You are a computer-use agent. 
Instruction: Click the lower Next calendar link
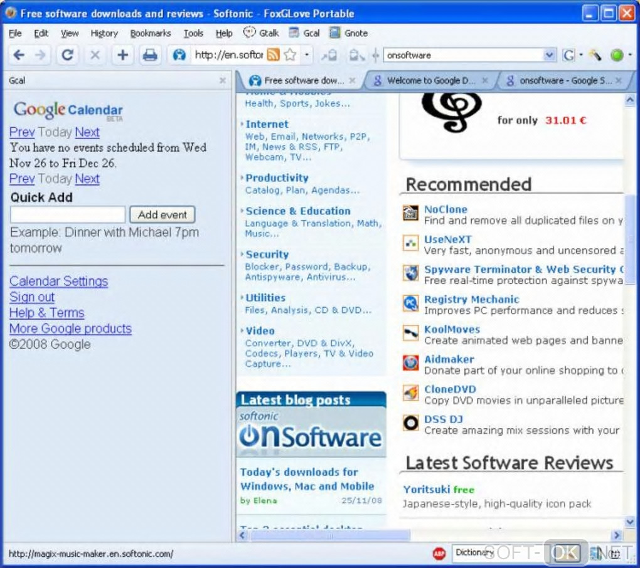pyautogui.click(x=87, y=179)
